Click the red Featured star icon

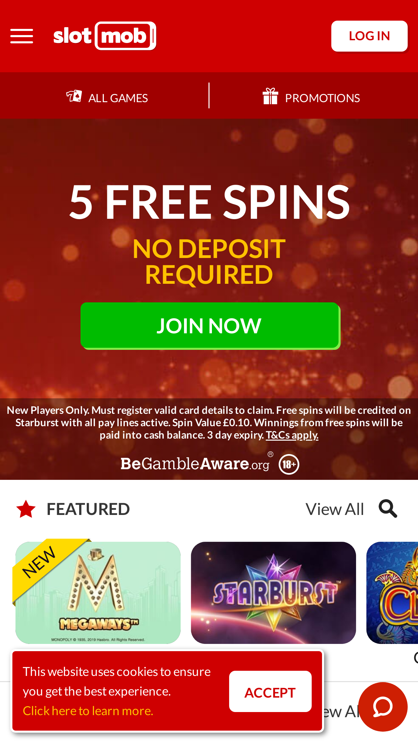26,509
